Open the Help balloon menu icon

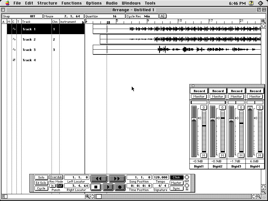(x=251, y=3)
